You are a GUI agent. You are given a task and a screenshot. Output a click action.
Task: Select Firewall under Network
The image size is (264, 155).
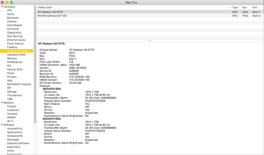click(x=12, y=107)
